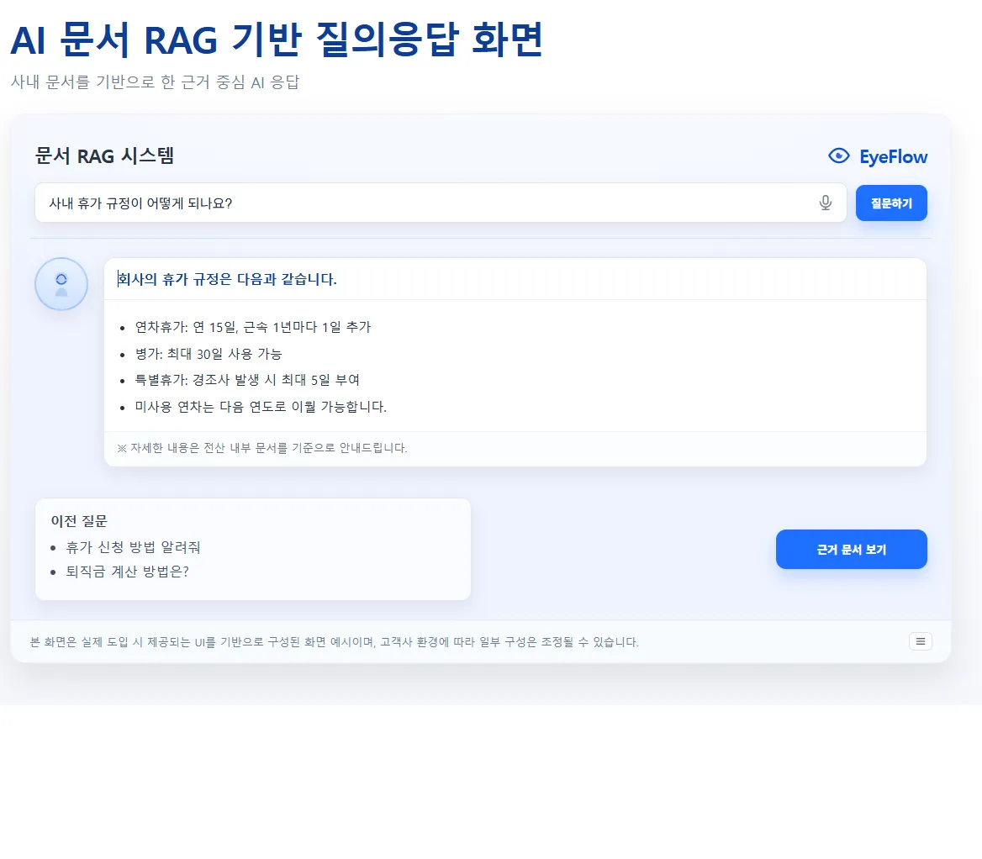
Task: Select previous question 퇴직금 계산 방법은?
Action: pos(127,572)
